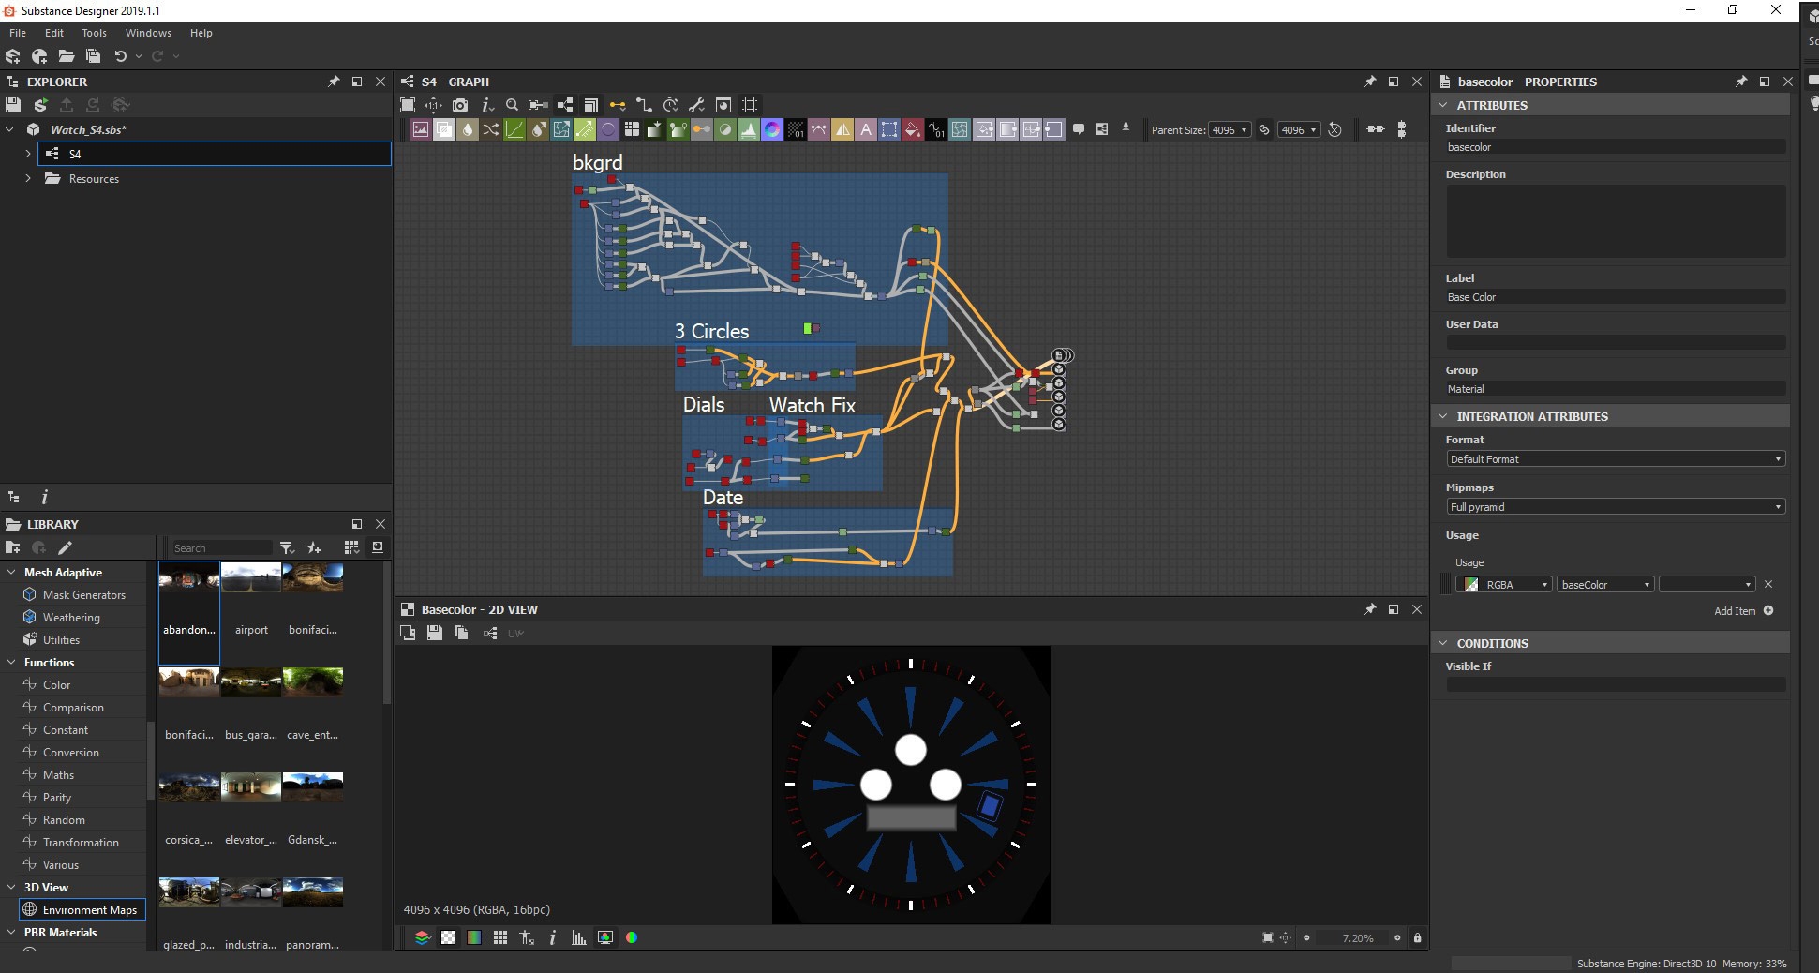Add a Text node from the toolbar

point(865,130)
